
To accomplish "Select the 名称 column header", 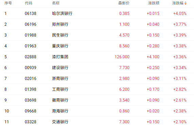I will point(56,3).
